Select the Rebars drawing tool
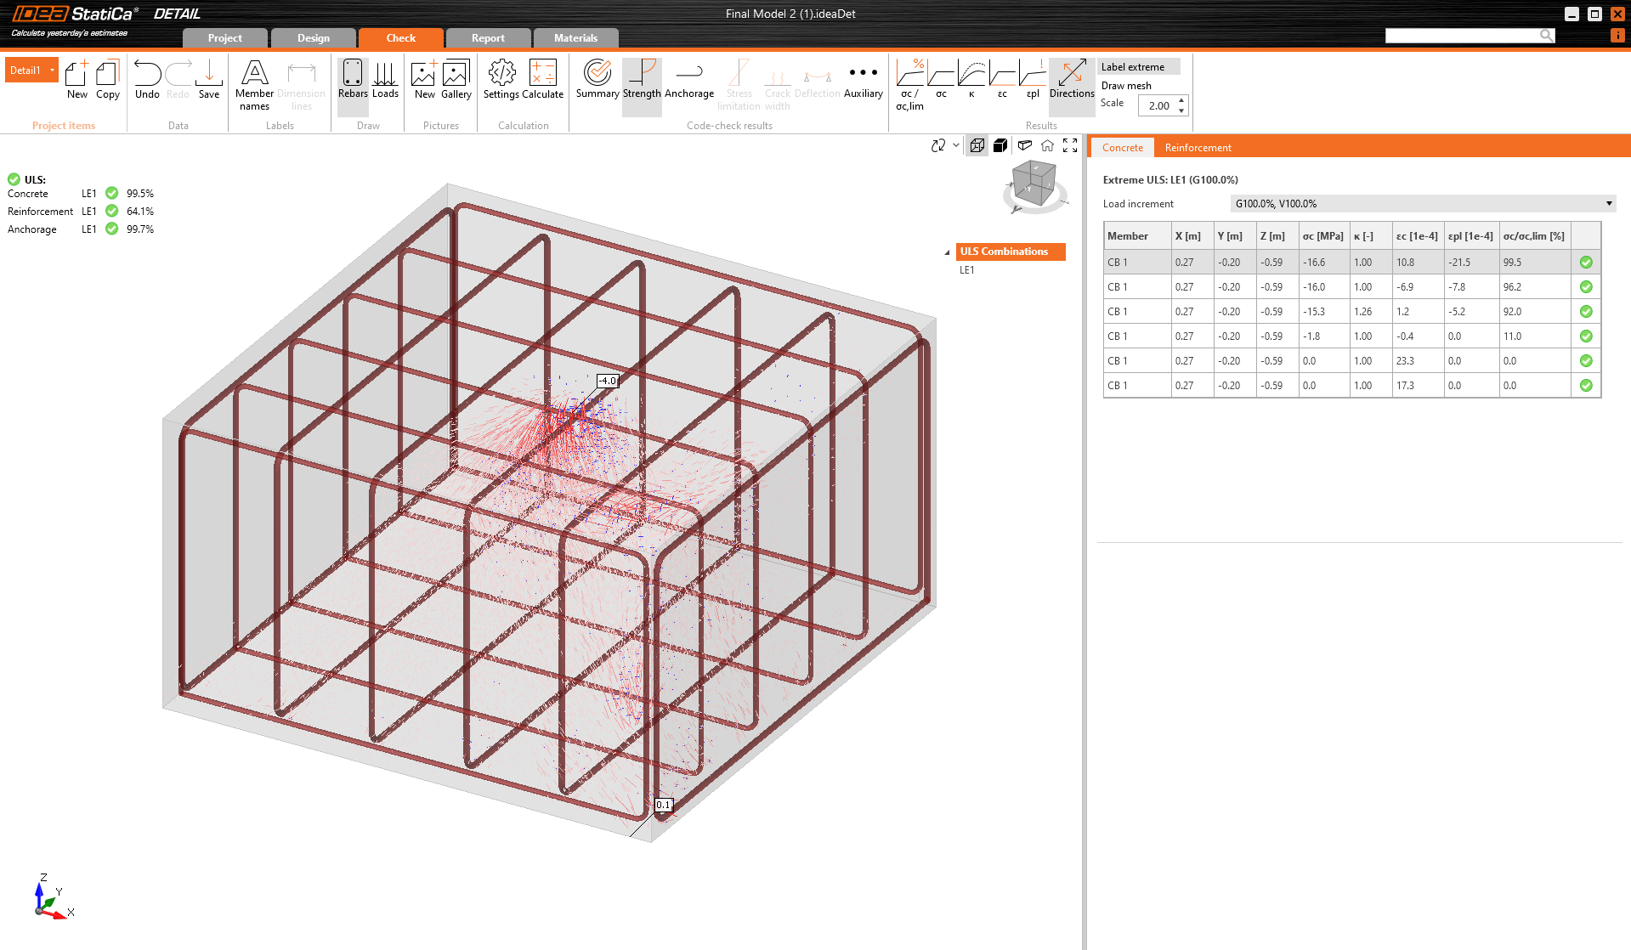The width and height of the screenshot is (1631, 950). [x=353, y=81]
